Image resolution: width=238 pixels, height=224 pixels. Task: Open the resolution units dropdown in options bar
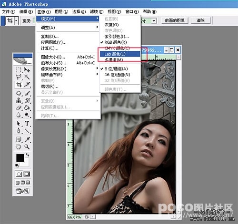click(x=154, y=21)
